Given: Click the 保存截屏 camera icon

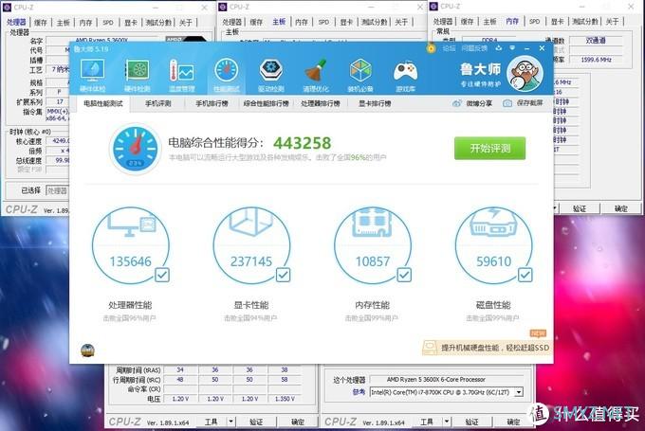Looking at the screenshot, I should [x=507, y=103].
